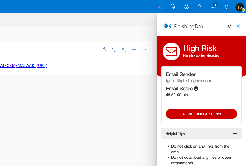Like the message with thumbs-up icon

click(104, 50)
